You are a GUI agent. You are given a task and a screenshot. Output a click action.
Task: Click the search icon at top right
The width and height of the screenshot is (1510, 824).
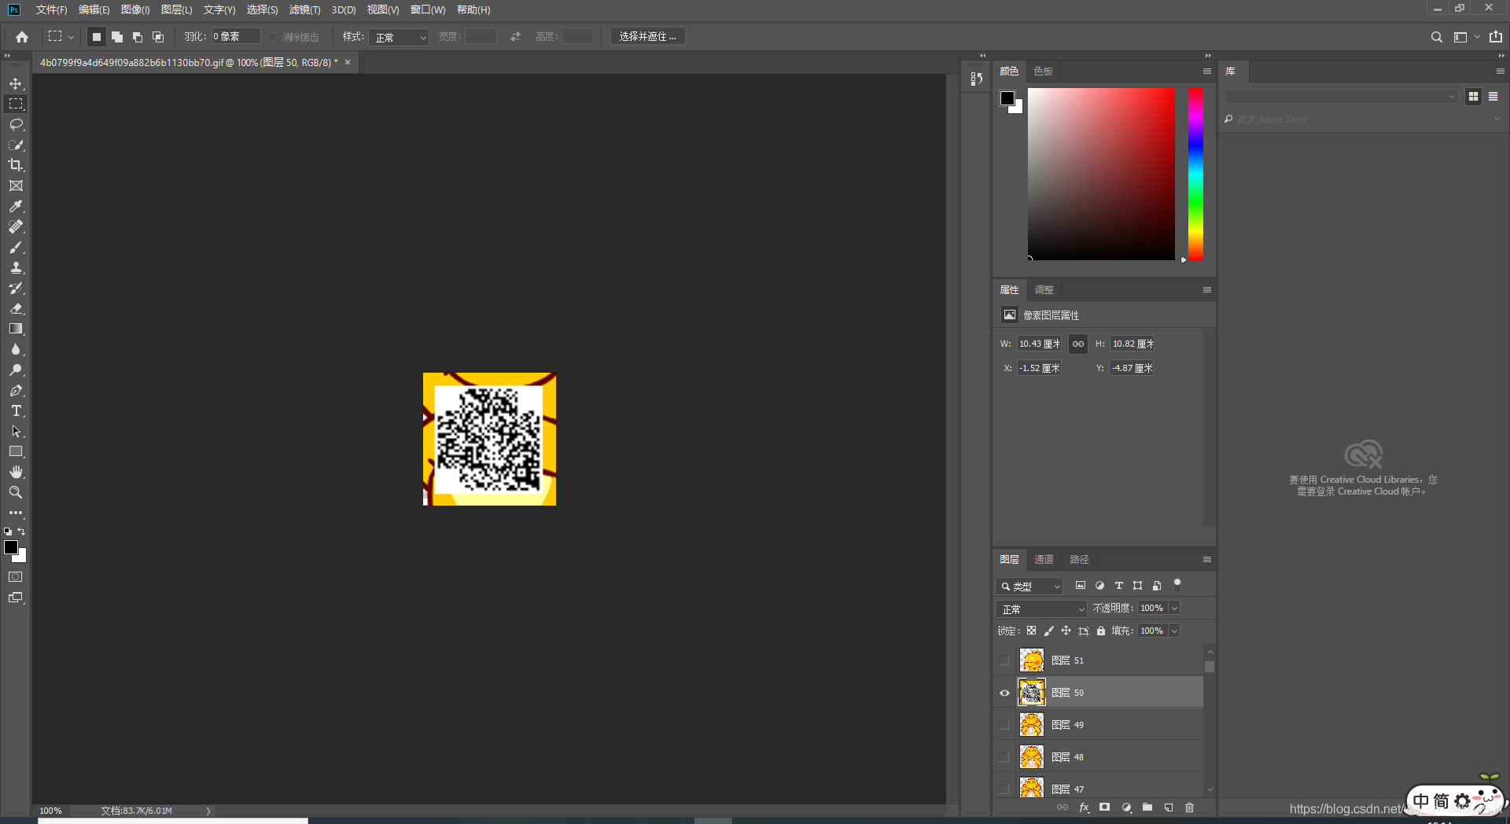tap(1436, 37)
